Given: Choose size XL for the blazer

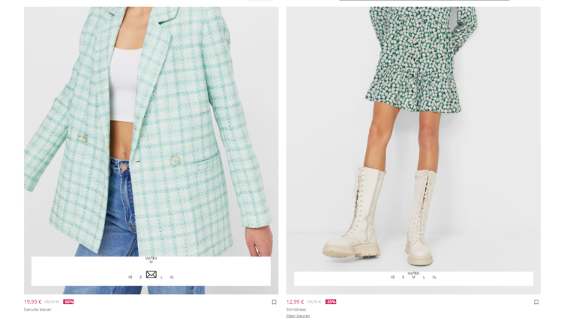Looking at the screenshot, I should tap(172, 277).
